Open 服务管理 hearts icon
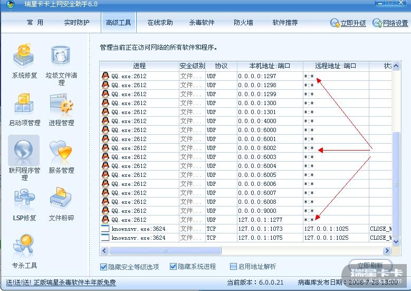411x291 pixels. pyautogui.click(x=61, y=151)
